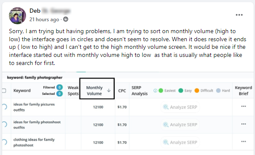
Task: Click Deb's profile picture
Action: click(x=17, y=16)
